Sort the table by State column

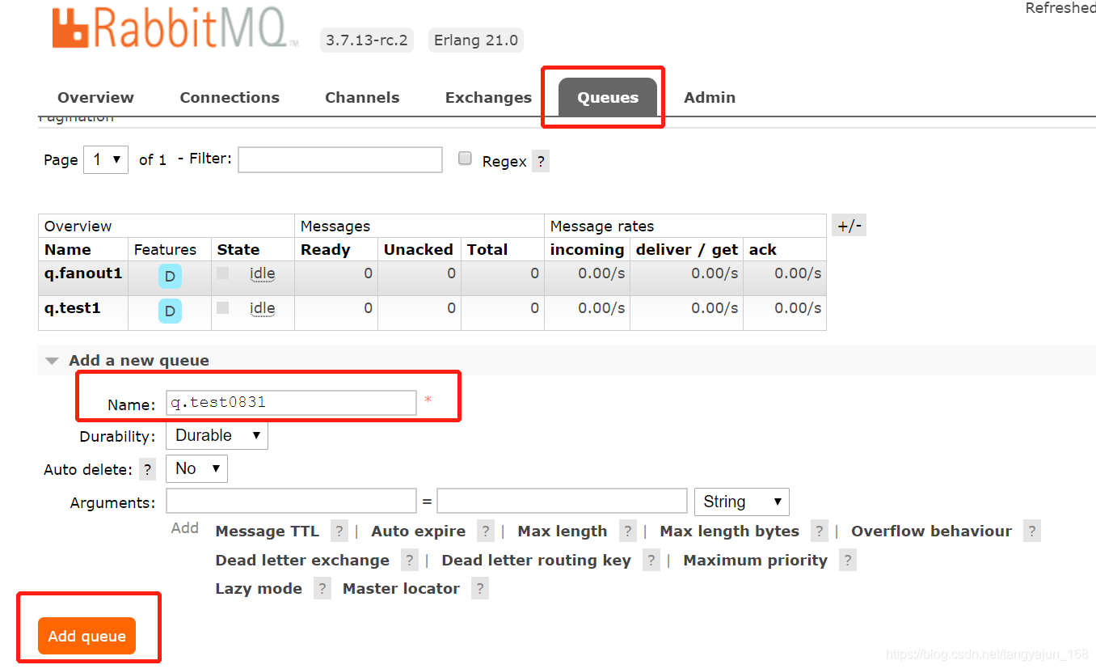238,250
